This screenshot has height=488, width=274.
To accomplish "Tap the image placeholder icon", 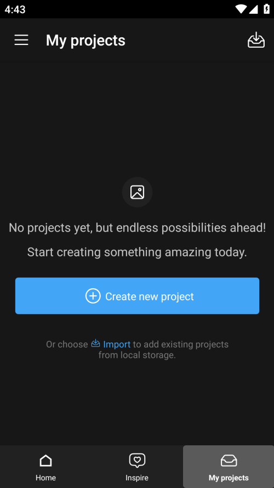I will (137, 192).
